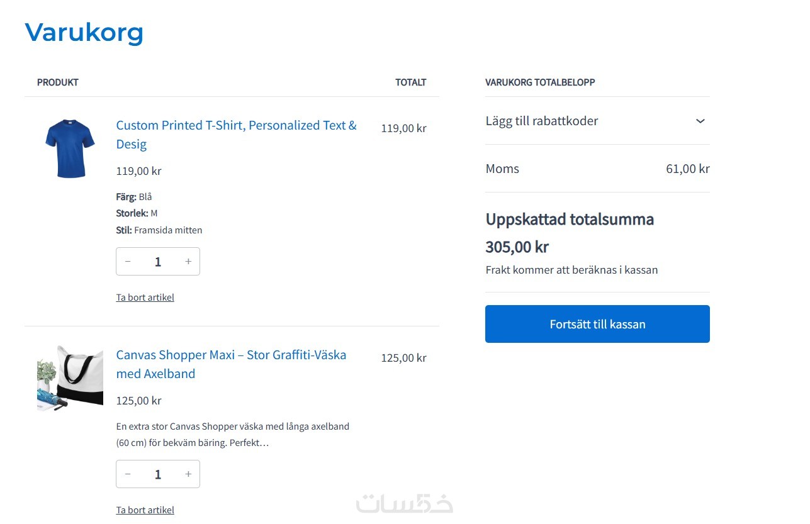Open the Canvas Shopper bag thumbnail
The image size is (810, 524).
coord(70,378)
